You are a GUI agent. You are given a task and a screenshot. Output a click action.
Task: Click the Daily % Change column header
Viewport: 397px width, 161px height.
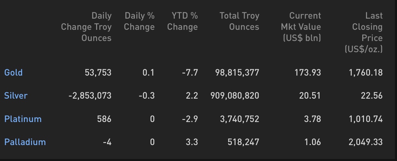(x=139, y=21)
